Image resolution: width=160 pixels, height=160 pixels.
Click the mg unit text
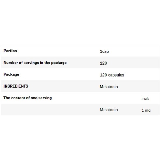[x=148, y=111]
